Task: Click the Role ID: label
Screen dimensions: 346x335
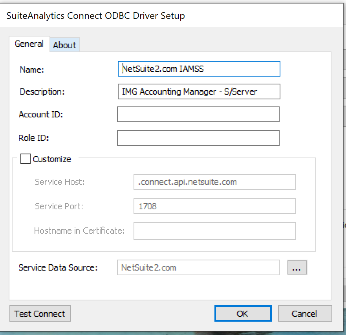Action: click(x=33, y=138)
